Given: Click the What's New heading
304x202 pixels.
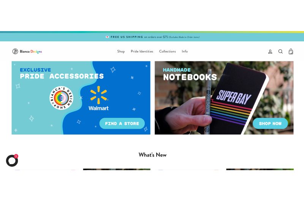Looking at the screenshot, I should pos(153,155).
